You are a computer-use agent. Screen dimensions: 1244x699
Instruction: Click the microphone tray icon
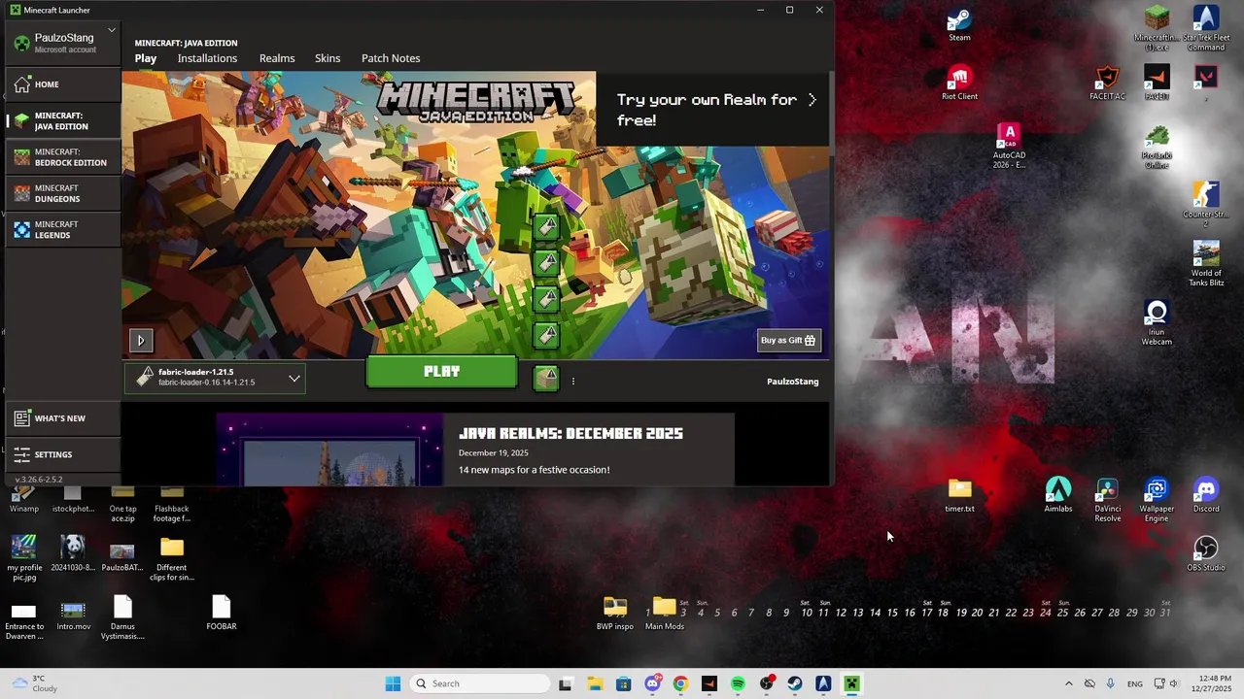[1110, 683]
